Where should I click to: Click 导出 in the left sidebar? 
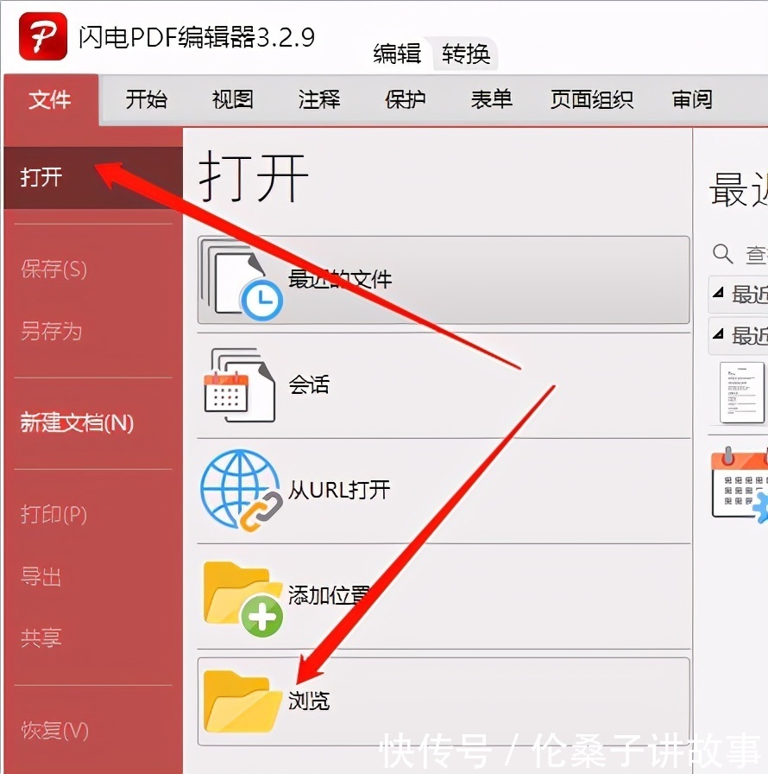[39, 577]
